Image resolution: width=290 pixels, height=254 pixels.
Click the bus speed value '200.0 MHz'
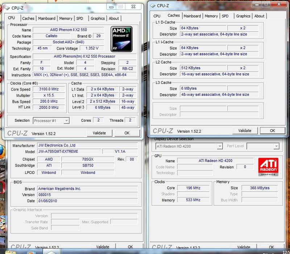click(x=49, y=101)
